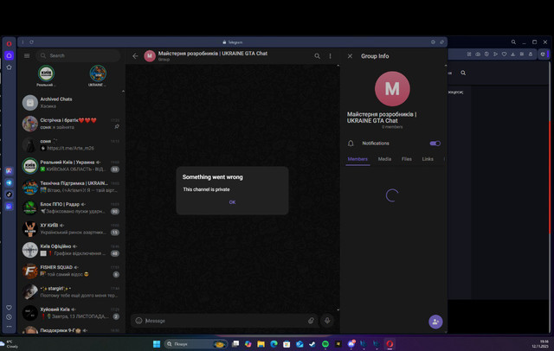Focus the Telegram Search box
The image size is (554, 351).
coord(79,55)
